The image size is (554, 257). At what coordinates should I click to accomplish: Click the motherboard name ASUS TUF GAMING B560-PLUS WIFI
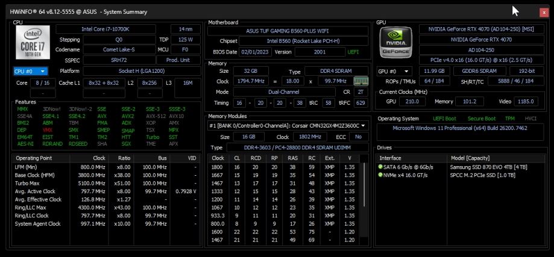(x=287, y=31)
